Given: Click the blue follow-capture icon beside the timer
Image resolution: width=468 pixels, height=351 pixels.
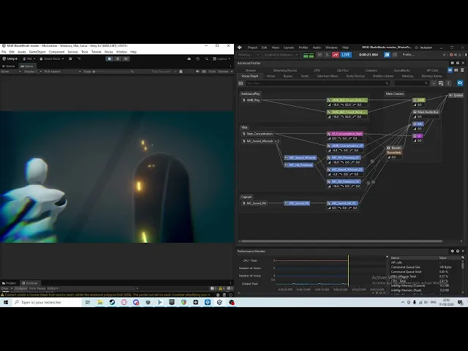Looking at the screenshot, I should pyautogui.click(x=387, y=55).
